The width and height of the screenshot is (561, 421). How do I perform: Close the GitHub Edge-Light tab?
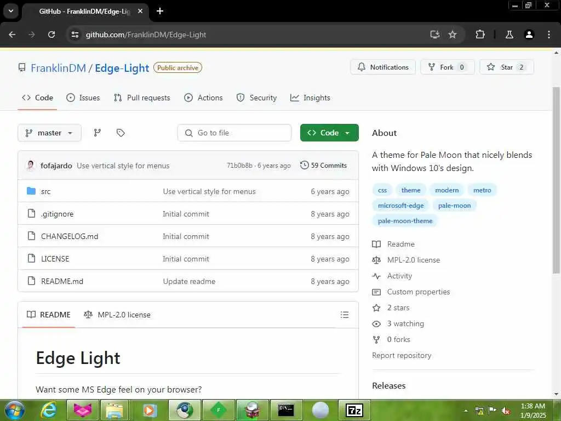(x=140, y=11)
